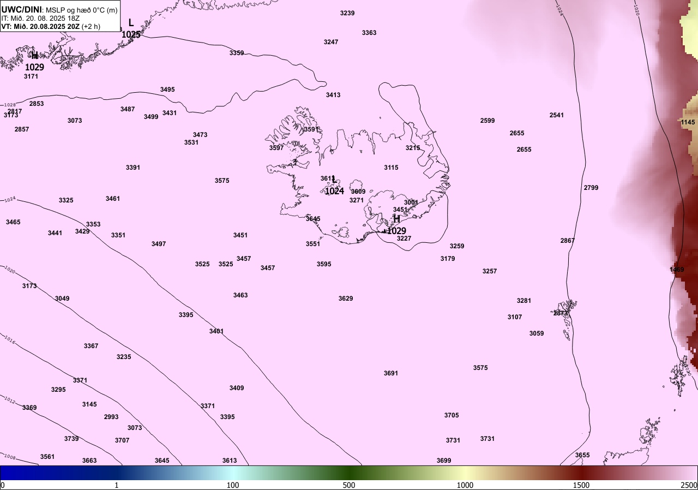Viewport: 698px width, 490px height.
Task: Click the height value 3463
Action: 240,295
